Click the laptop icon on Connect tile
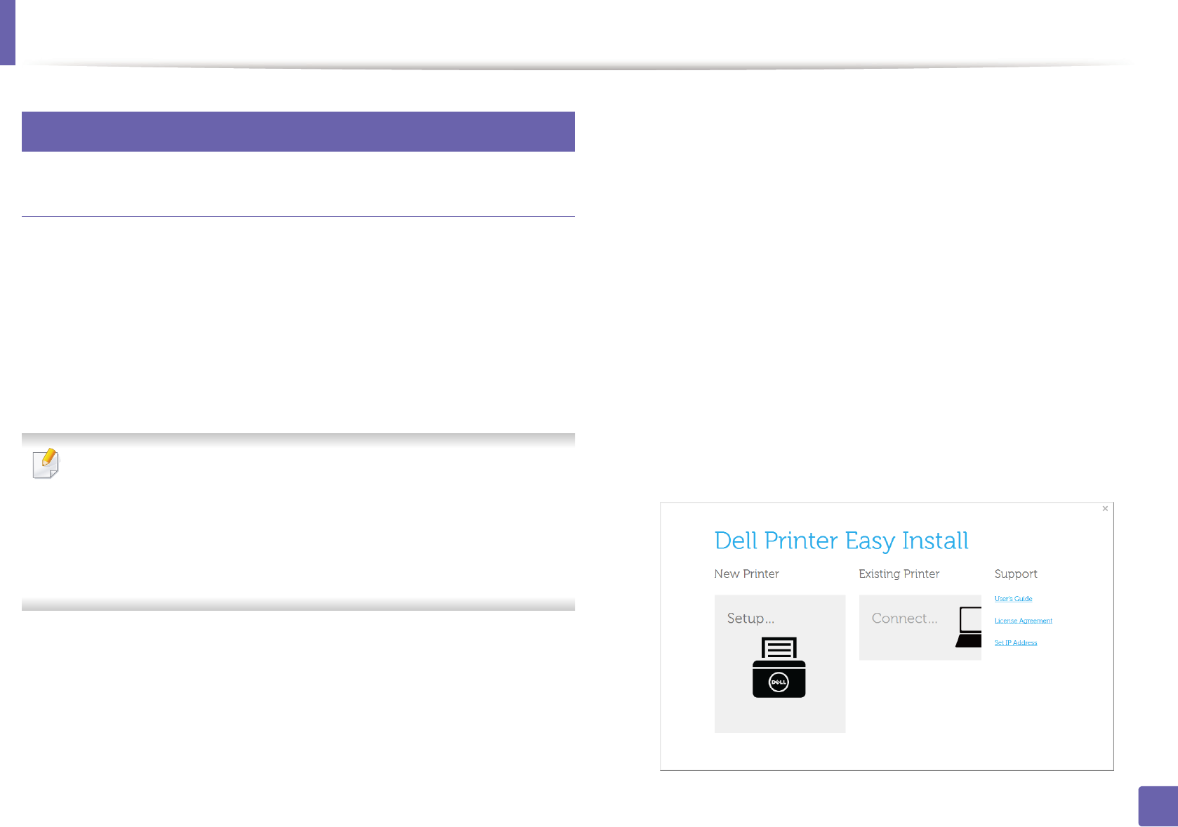The image size is (1178, 827). pos(969,627)
